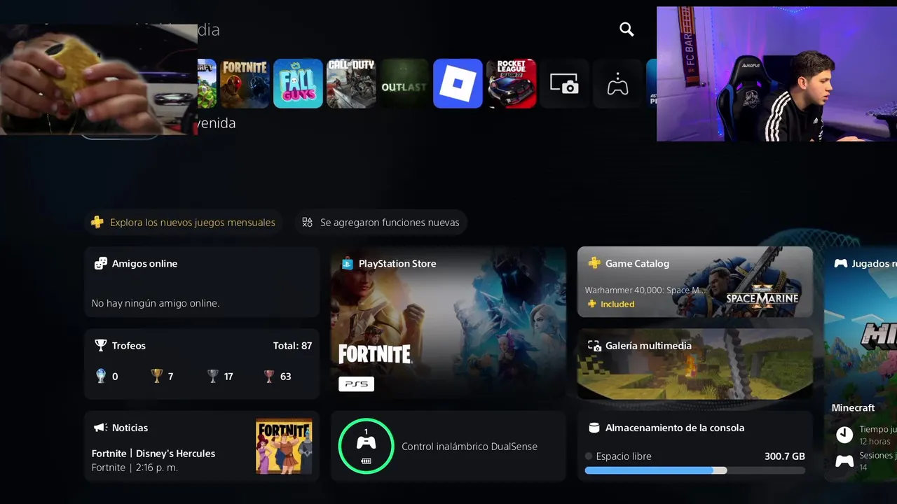Click the 'Total: 87' trophies text
897x504 pixels.
pos(292,346)
